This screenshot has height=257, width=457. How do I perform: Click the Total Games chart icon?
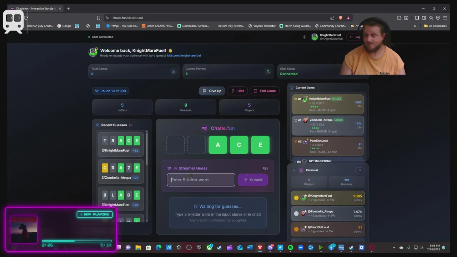coord(174,71)
